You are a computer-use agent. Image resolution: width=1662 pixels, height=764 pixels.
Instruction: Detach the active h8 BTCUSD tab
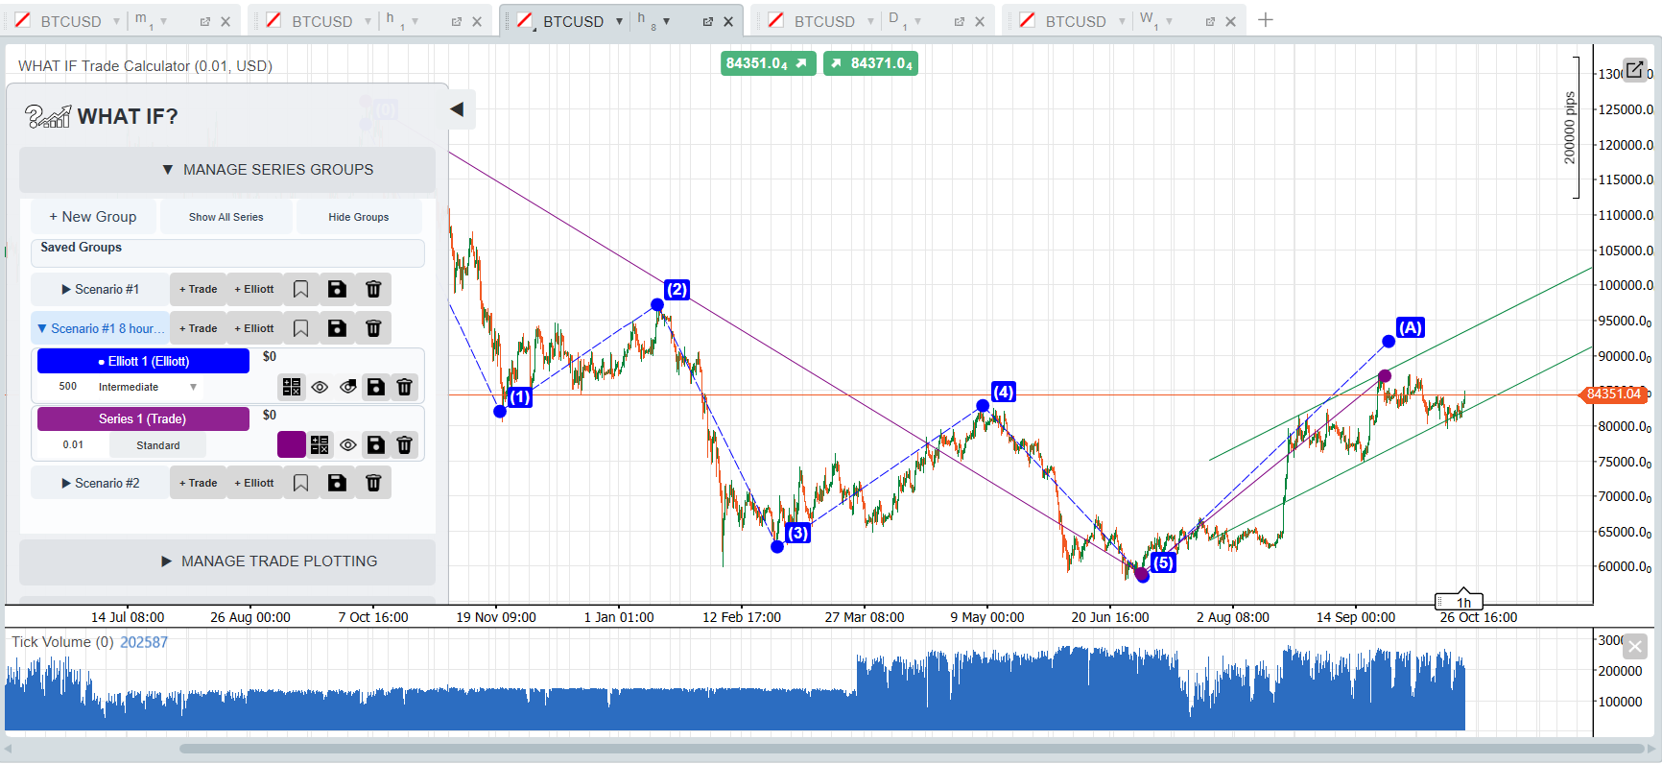(707, 21)
